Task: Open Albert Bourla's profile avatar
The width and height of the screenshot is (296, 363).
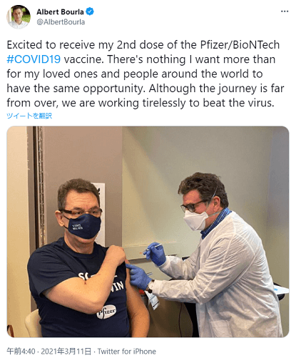Action: coord(19,16)
